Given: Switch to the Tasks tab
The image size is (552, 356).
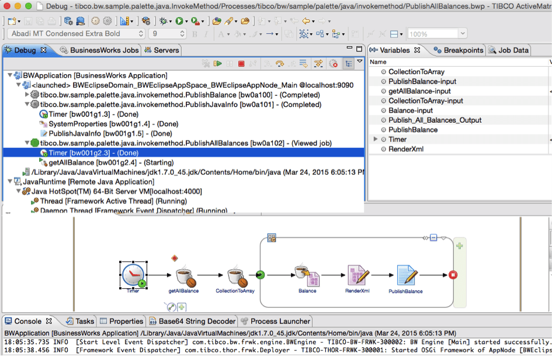Looking at the screenshot, I should (80, 321).
